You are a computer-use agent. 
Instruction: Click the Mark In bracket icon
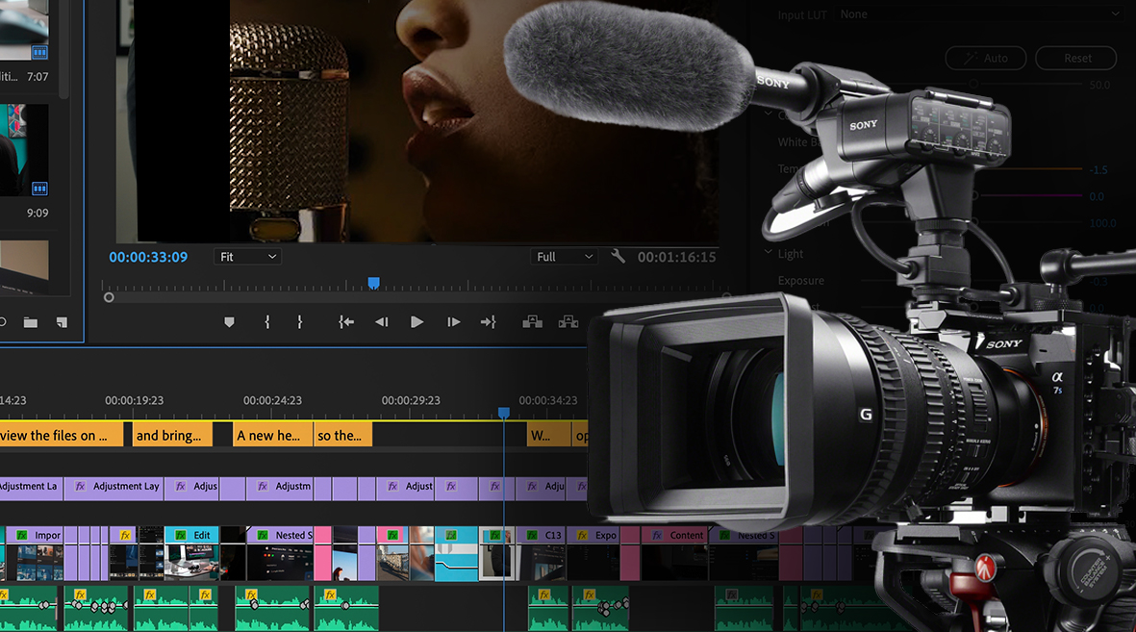pos(267,322)
